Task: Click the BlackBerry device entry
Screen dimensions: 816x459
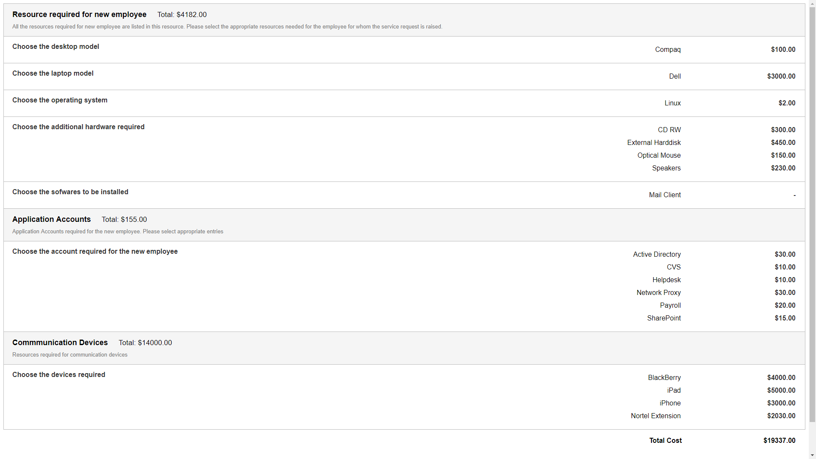Action: click(x=664, y=378)
